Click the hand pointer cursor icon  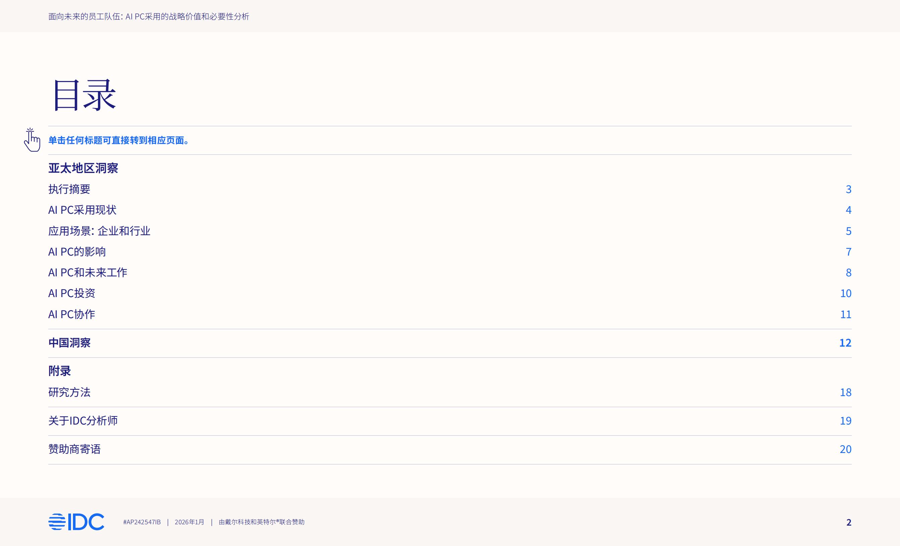[x=32, y=140]
